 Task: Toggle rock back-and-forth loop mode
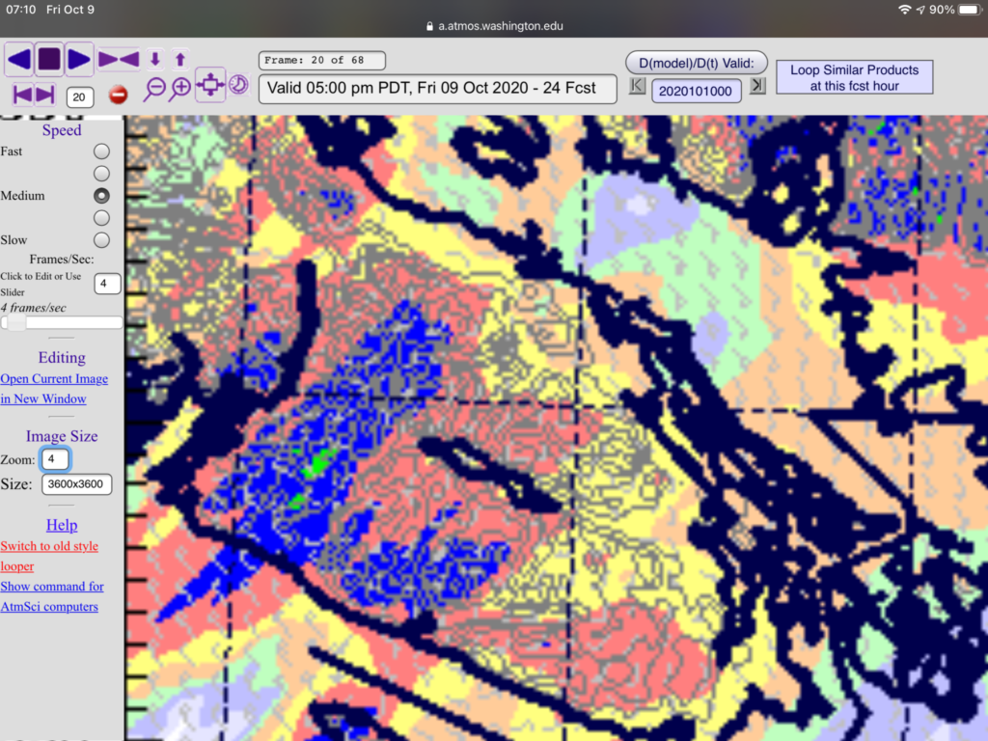119,59
